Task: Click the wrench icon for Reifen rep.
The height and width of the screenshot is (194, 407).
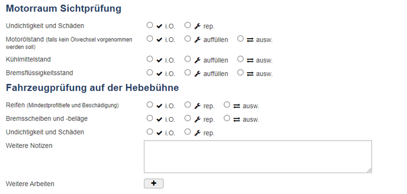Action: coord(198,106)
